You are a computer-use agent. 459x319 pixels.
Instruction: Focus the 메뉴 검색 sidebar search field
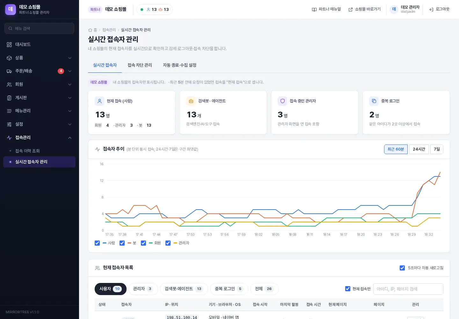(39, 28)
